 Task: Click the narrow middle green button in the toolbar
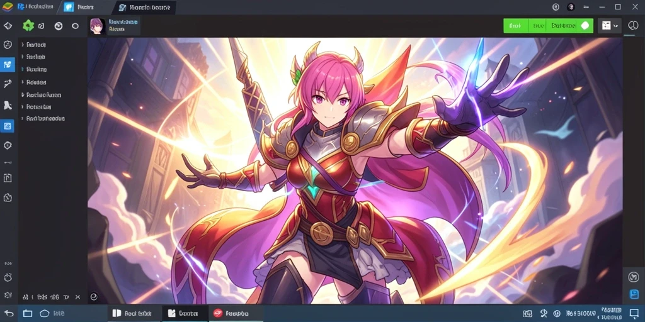point(537,25)
